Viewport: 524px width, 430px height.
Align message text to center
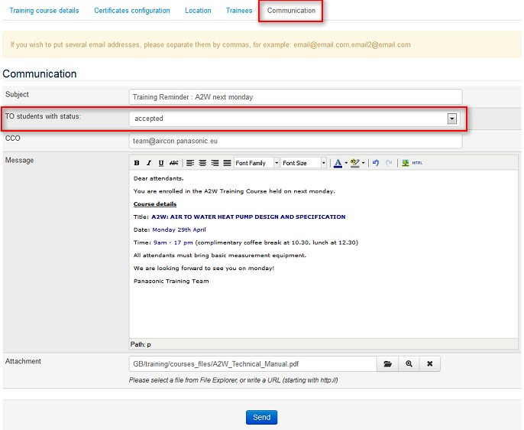point(202,163)
